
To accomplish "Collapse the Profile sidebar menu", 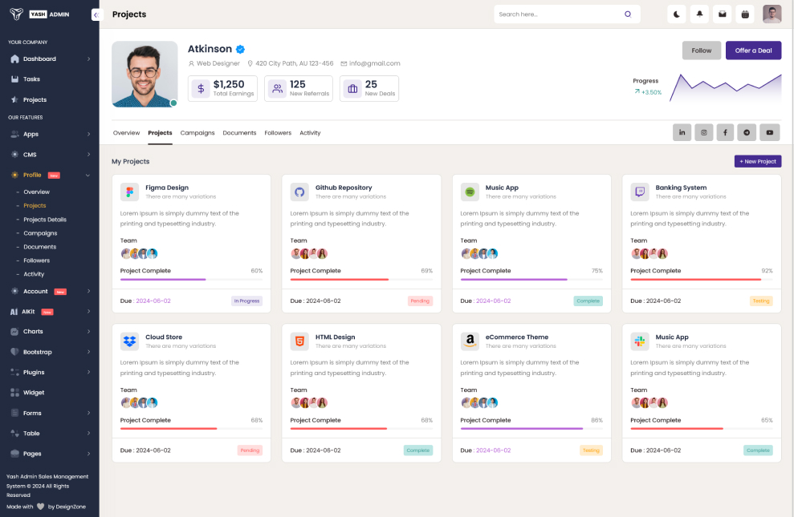I will point(50,176).
